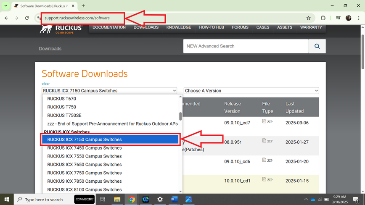The width and height of the screenshot is (365, 205).
Task: Open Chrome's three-dot menu
Action: click(358, 18)
